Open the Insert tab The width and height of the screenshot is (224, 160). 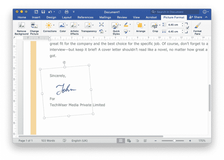(x=36, y=17)
